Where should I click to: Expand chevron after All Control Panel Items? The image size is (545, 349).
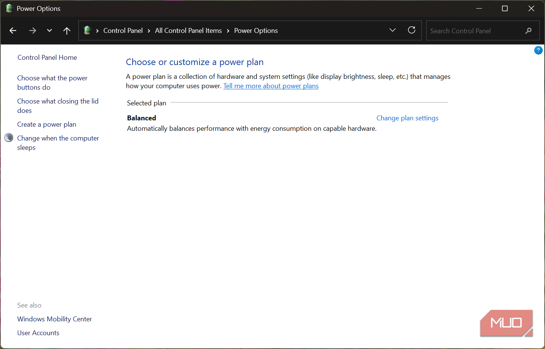pos(228,31)
